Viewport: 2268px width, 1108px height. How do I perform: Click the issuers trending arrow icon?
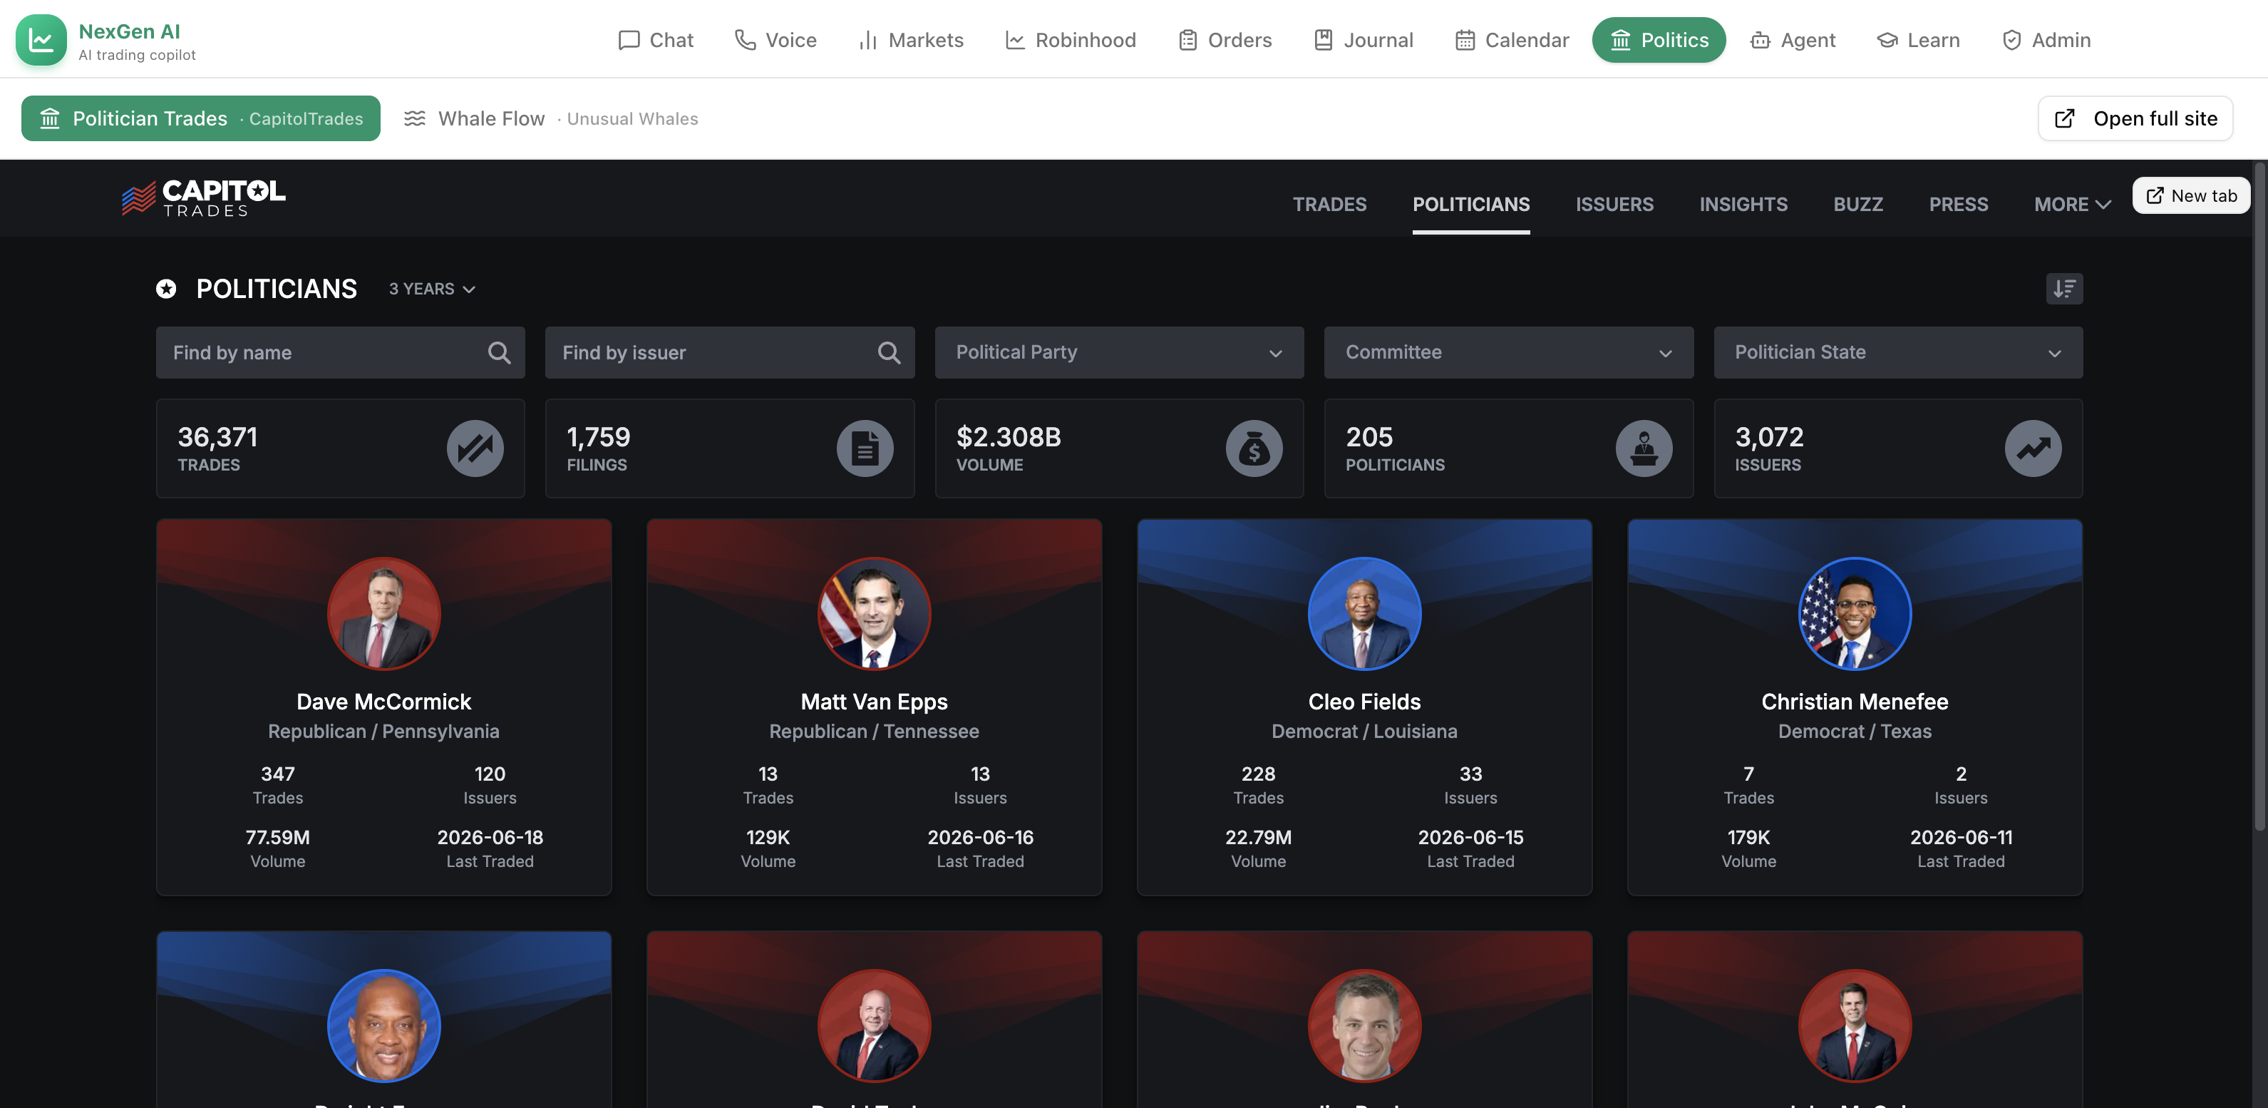[x=2033, y=448]
